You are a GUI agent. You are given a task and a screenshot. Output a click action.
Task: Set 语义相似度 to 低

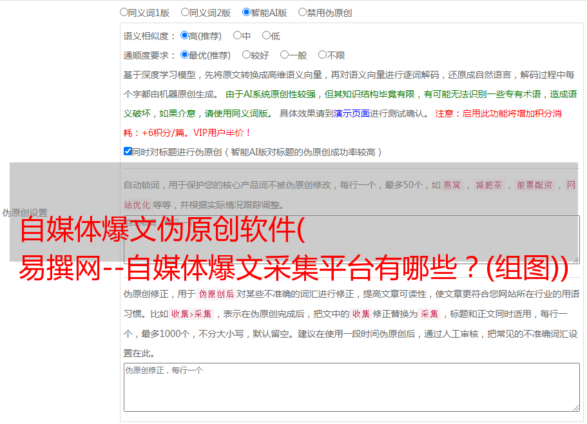(266, 35)
